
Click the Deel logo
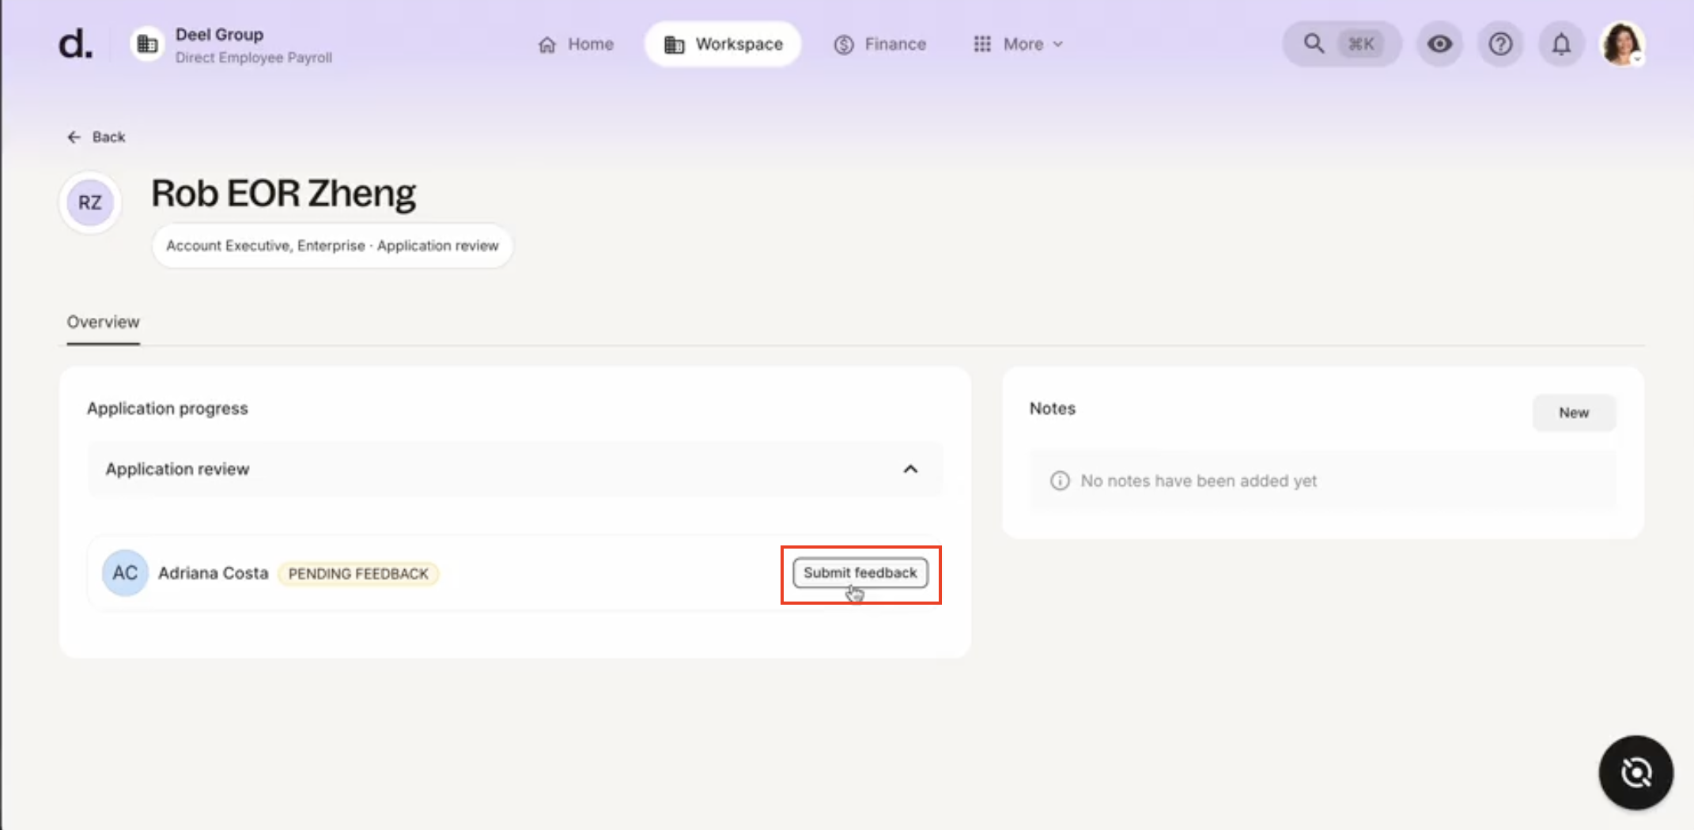pos(75,44)
